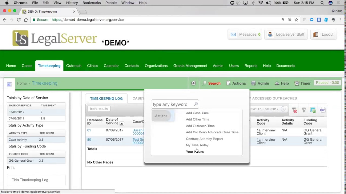
Task: Open the saved password key icon
Action: pyautogui.click(x=283, y=20)
